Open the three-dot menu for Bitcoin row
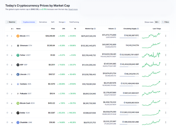 tap(166, 36)
